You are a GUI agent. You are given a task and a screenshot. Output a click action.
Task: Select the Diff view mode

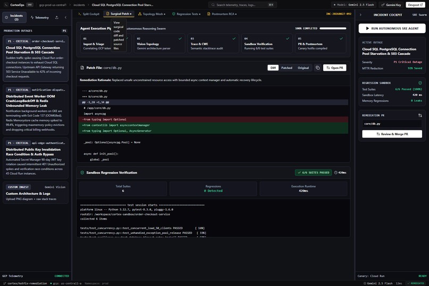tap(273, 68)
